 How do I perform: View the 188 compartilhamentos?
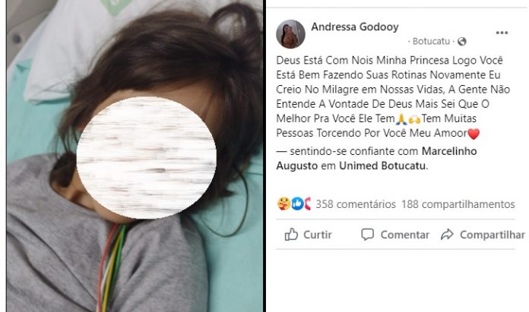[458, 204]
